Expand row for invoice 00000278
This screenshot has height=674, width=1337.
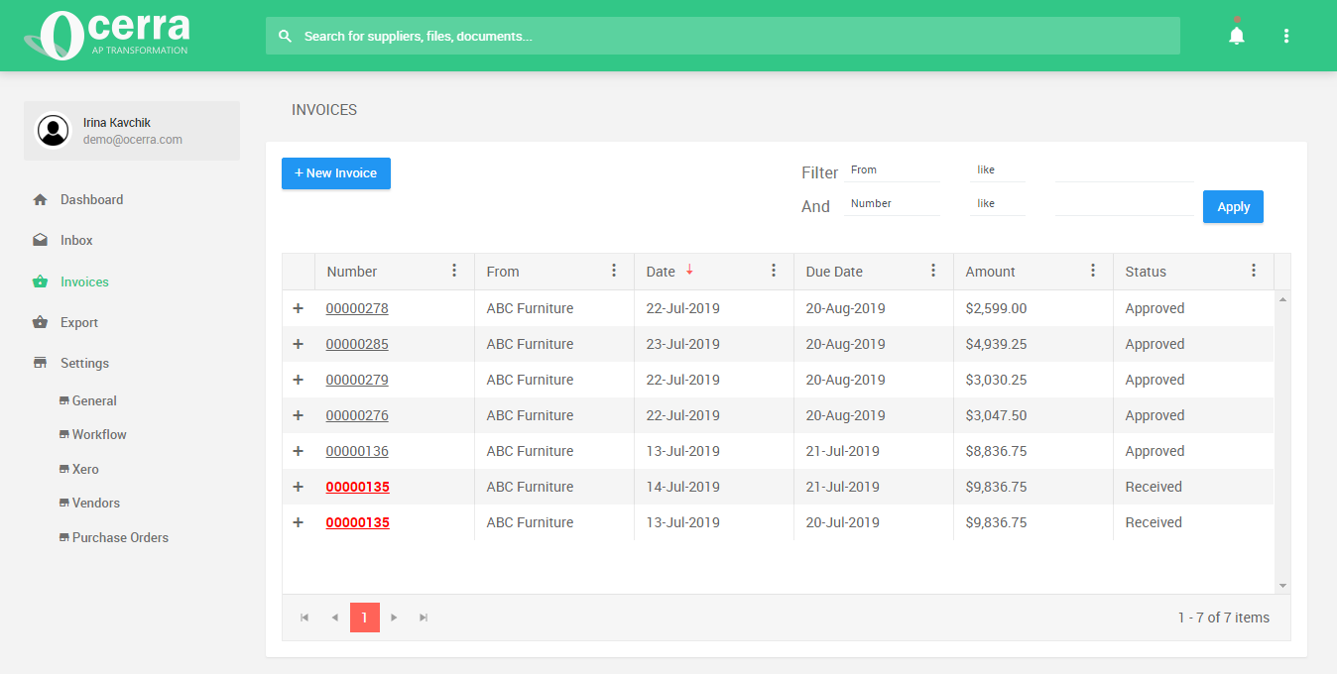(298, 308)
